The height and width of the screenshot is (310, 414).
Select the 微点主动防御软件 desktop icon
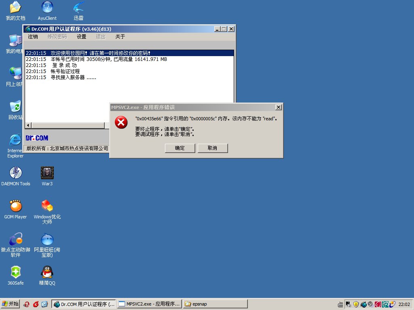click(x=16, y=245)
